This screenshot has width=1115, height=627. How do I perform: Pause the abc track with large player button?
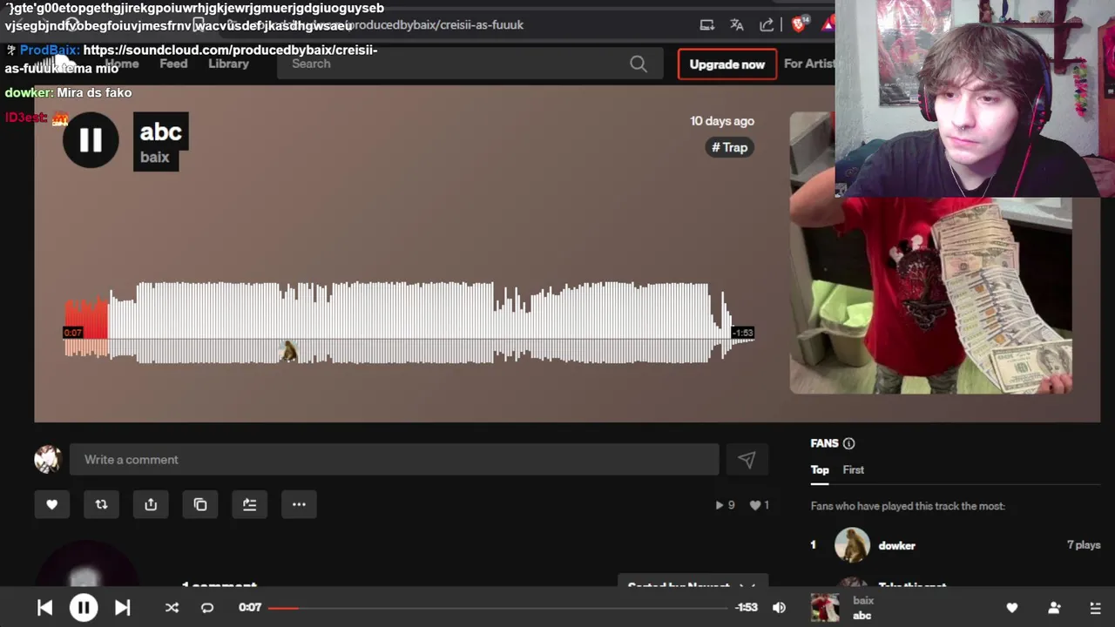[x=91, y=140]
